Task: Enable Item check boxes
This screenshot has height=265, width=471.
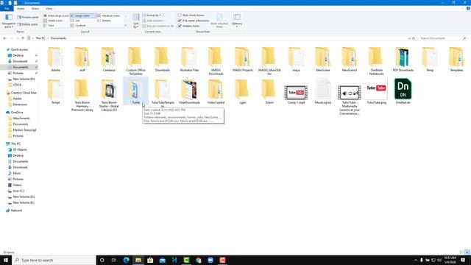Action: pos(191,15)
